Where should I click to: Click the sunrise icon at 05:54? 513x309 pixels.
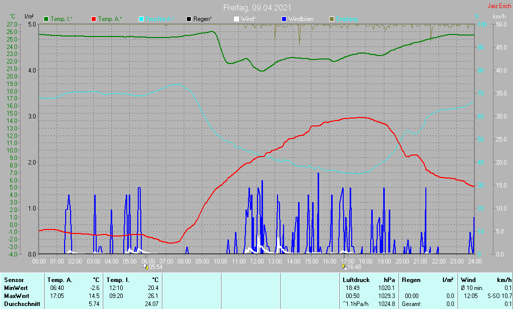click(145, 266)
